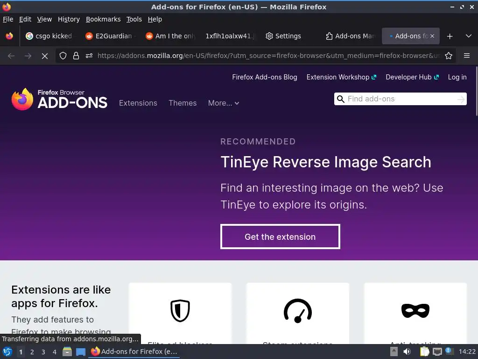Image resolution: width=478 pixels, height=359 pixels.
Task: Switch to workspace 3 in taskbar
Action: (x=43, y=352)
